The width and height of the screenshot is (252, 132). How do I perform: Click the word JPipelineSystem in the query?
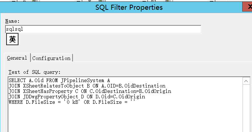point(82,80)
